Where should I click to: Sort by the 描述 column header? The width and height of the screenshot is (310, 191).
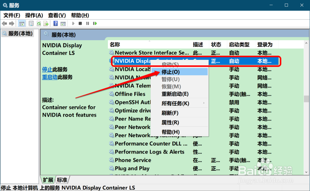200,45
